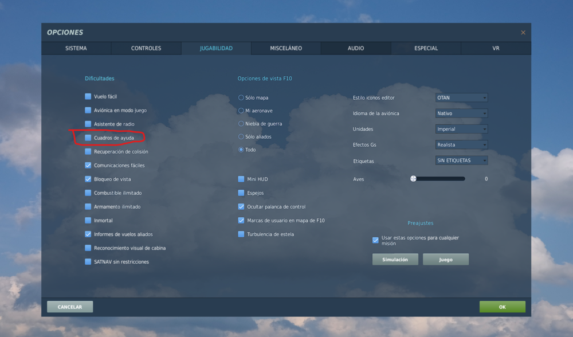
Task: Pick the Sólo aliados radio button
Action: coord(241,137)
